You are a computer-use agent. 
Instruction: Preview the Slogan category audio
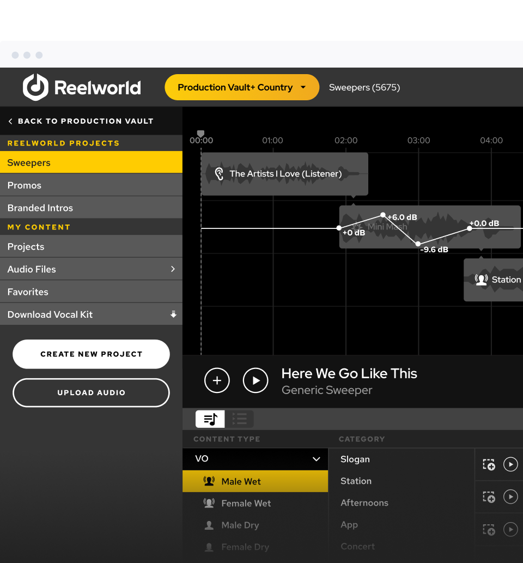510,464
